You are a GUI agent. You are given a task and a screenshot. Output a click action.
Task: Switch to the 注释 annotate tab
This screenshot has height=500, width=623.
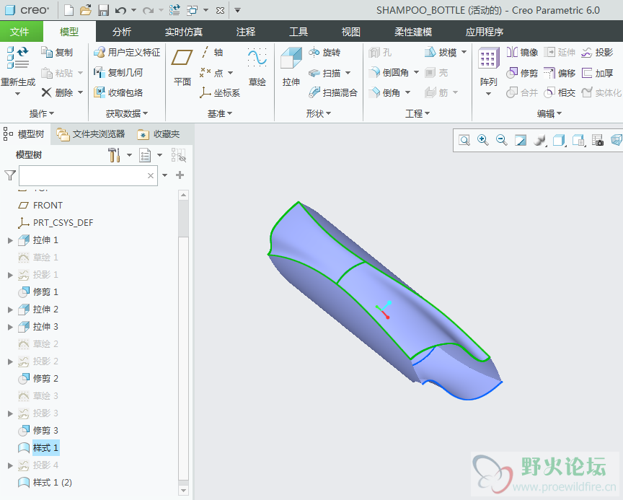coord(246,32)
